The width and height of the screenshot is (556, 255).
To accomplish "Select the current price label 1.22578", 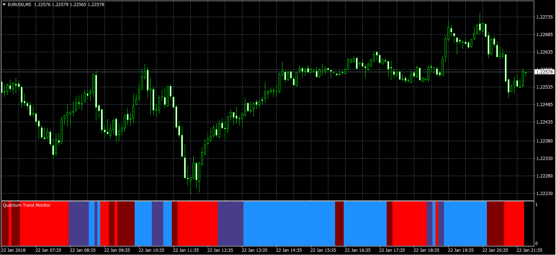I will tap(544, 72).
